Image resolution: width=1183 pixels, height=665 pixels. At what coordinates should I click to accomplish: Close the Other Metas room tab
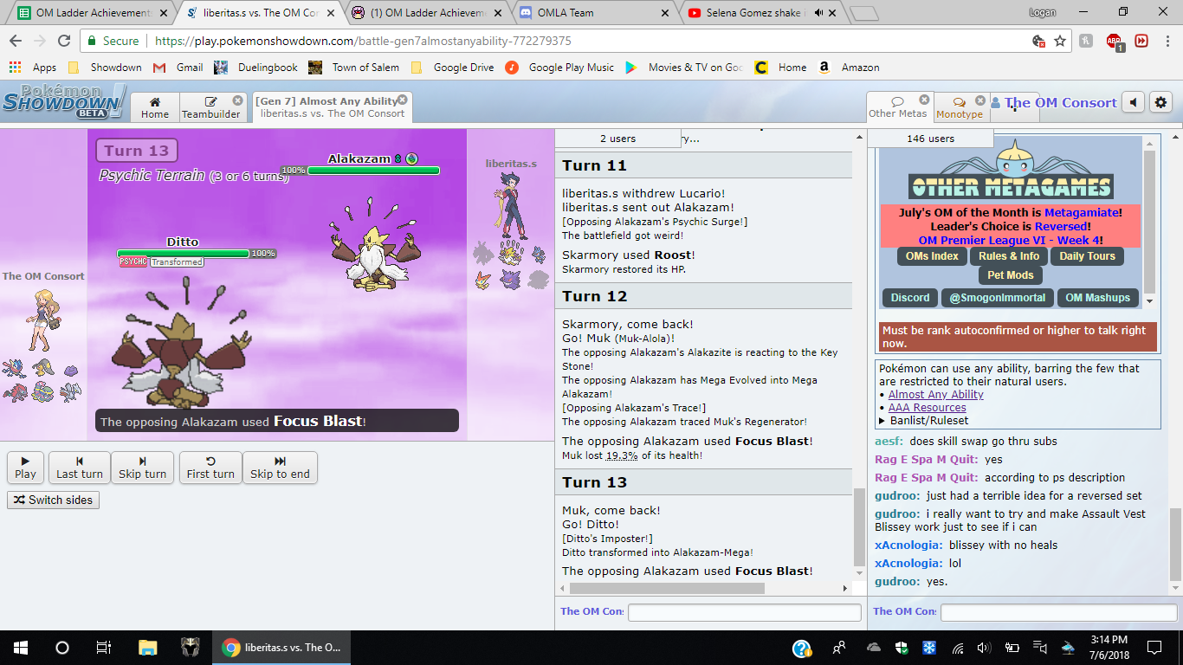(924, 100)
